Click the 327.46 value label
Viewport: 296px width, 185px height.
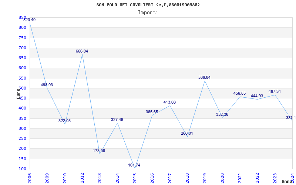(x=117, y=120)
